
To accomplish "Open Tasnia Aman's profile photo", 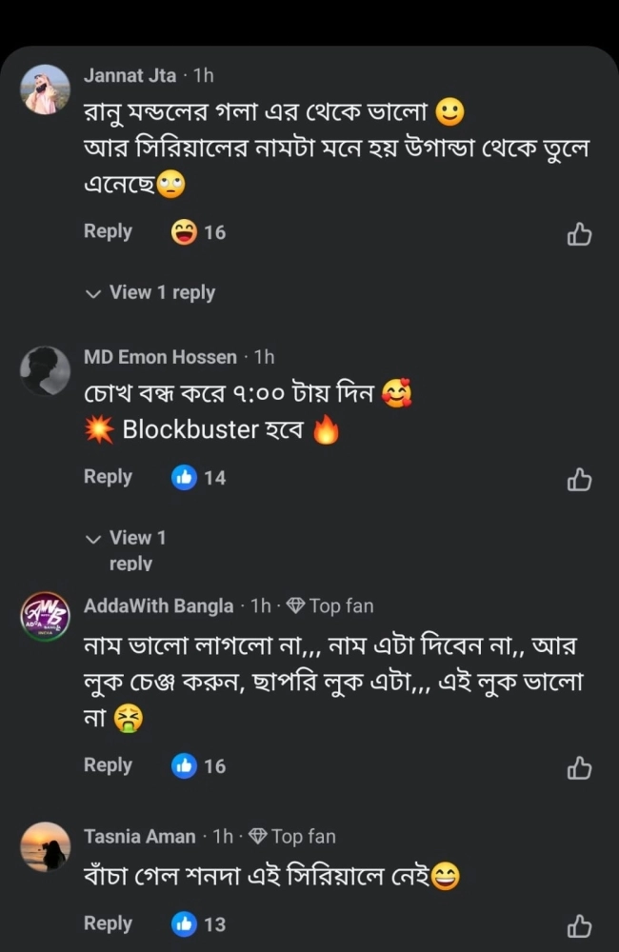I will pyautogui.click(x=46, y=846).
